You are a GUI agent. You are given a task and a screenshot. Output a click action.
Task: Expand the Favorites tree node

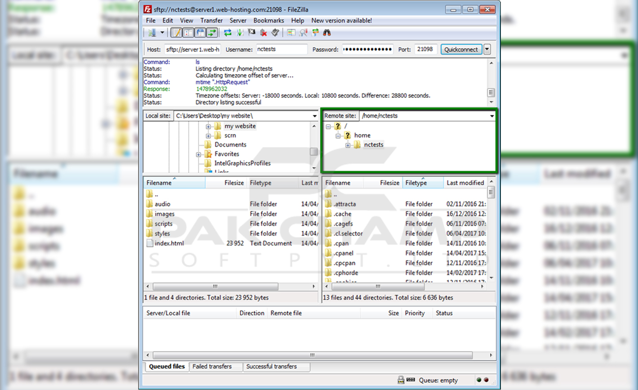click(198, 154)
